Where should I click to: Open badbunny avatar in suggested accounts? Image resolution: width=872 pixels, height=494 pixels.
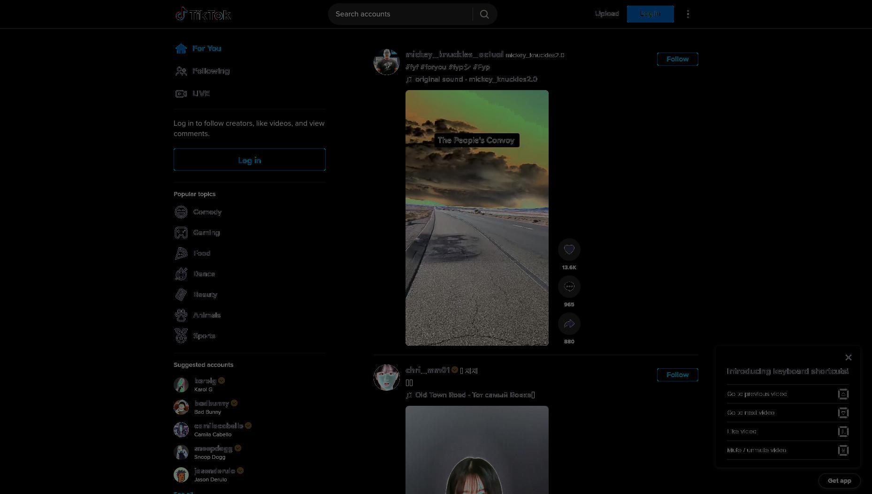point(181,407)
